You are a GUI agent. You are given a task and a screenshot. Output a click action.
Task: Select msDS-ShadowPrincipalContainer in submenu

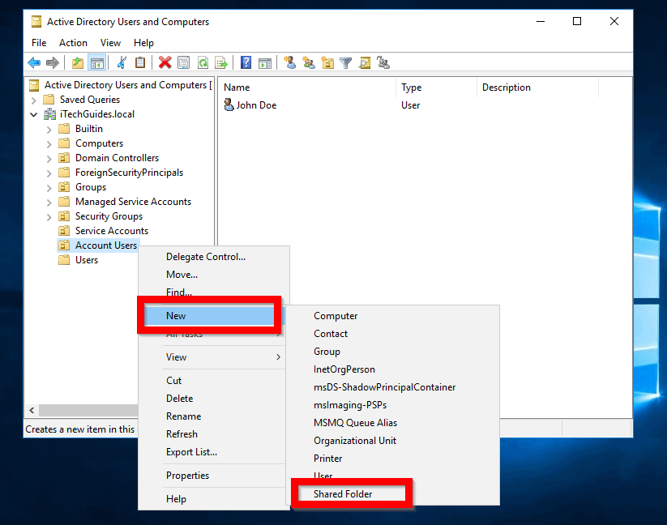(x=392, y=387)
